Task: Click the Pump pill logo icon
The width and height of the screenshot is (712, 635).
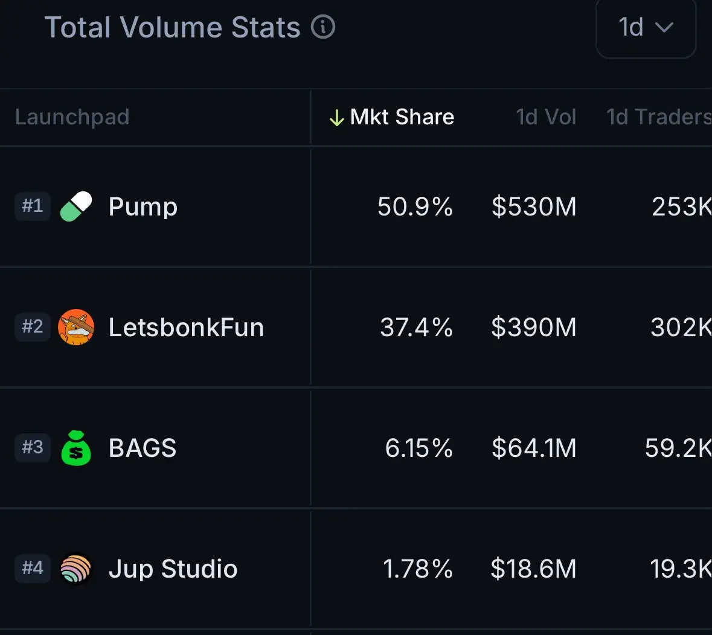Action: 76,206
